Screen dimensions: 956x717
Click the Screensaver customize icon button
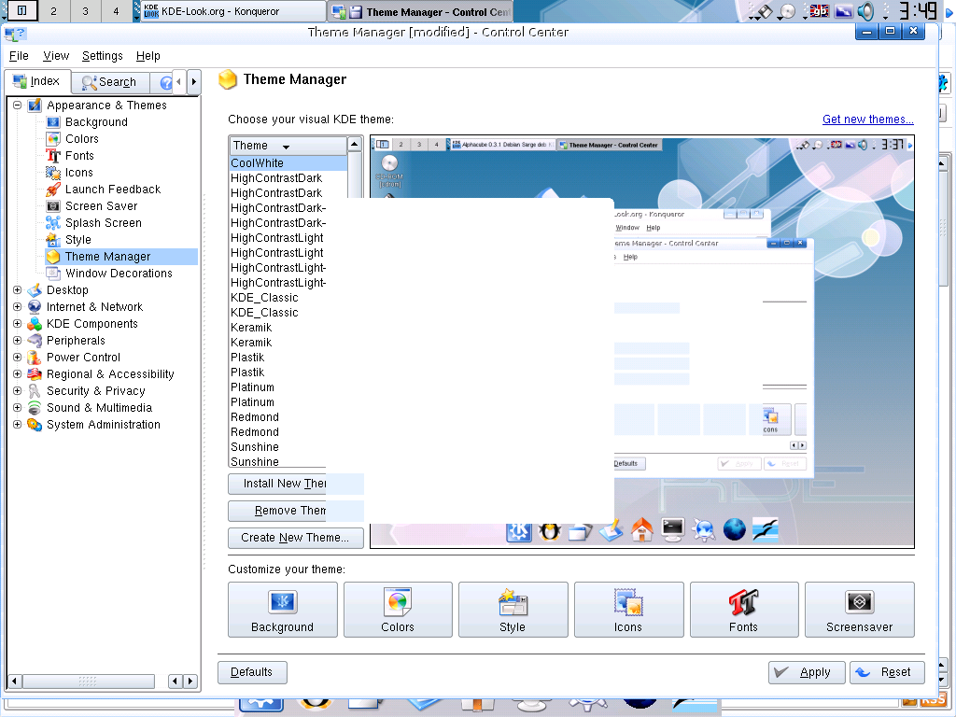click(860, 610)
